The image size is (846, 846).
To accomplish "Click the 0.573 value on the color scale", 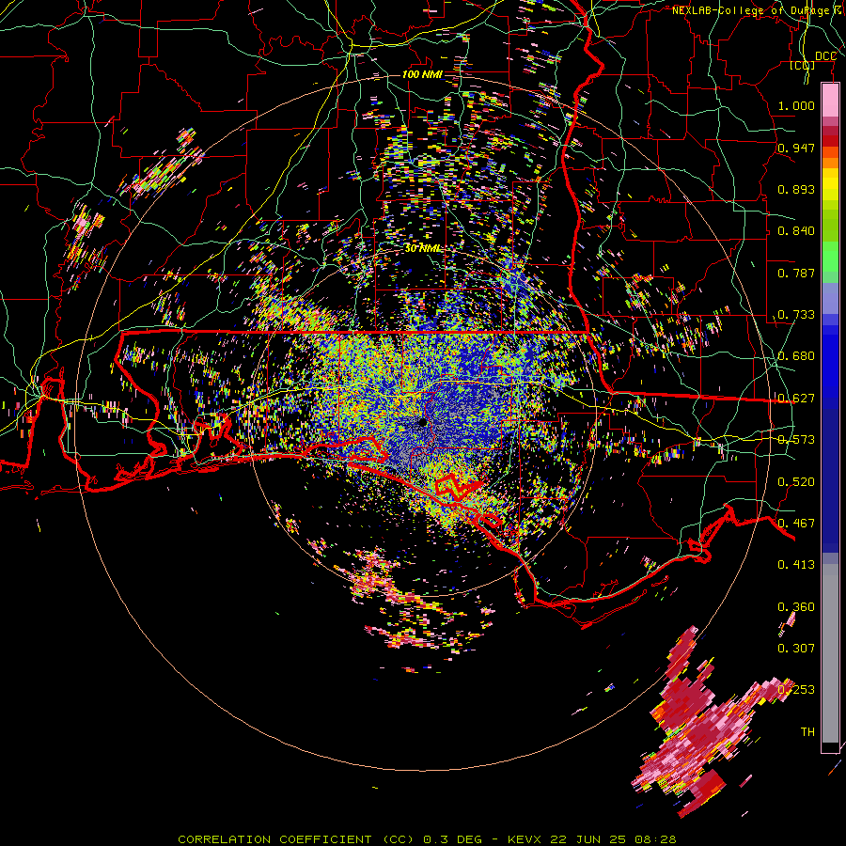I will tap(796, 440).
